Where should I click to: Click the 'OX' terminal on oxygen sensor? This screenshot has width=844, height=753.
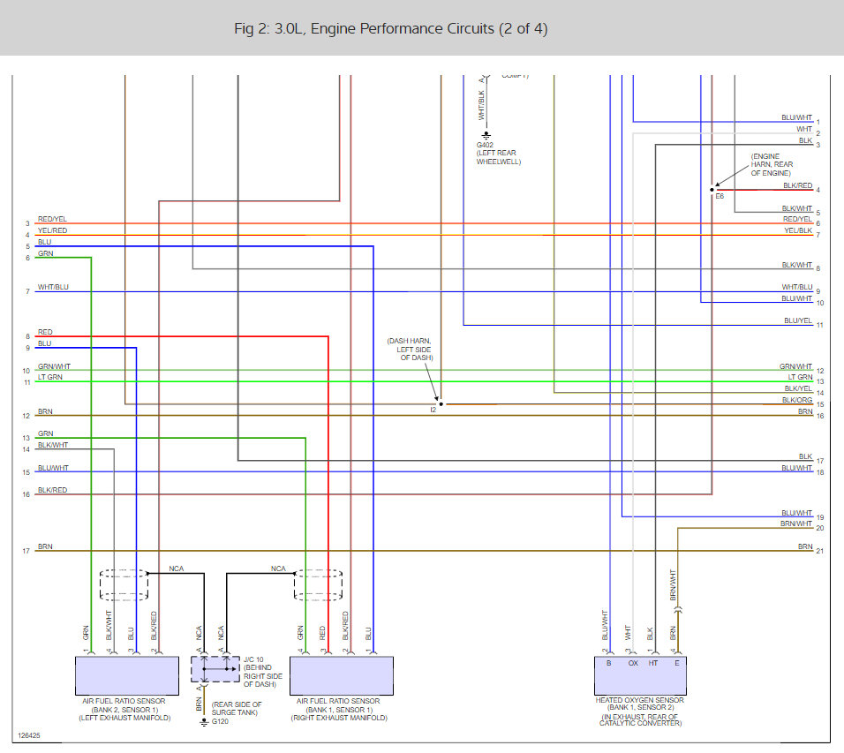click(633, 663)
